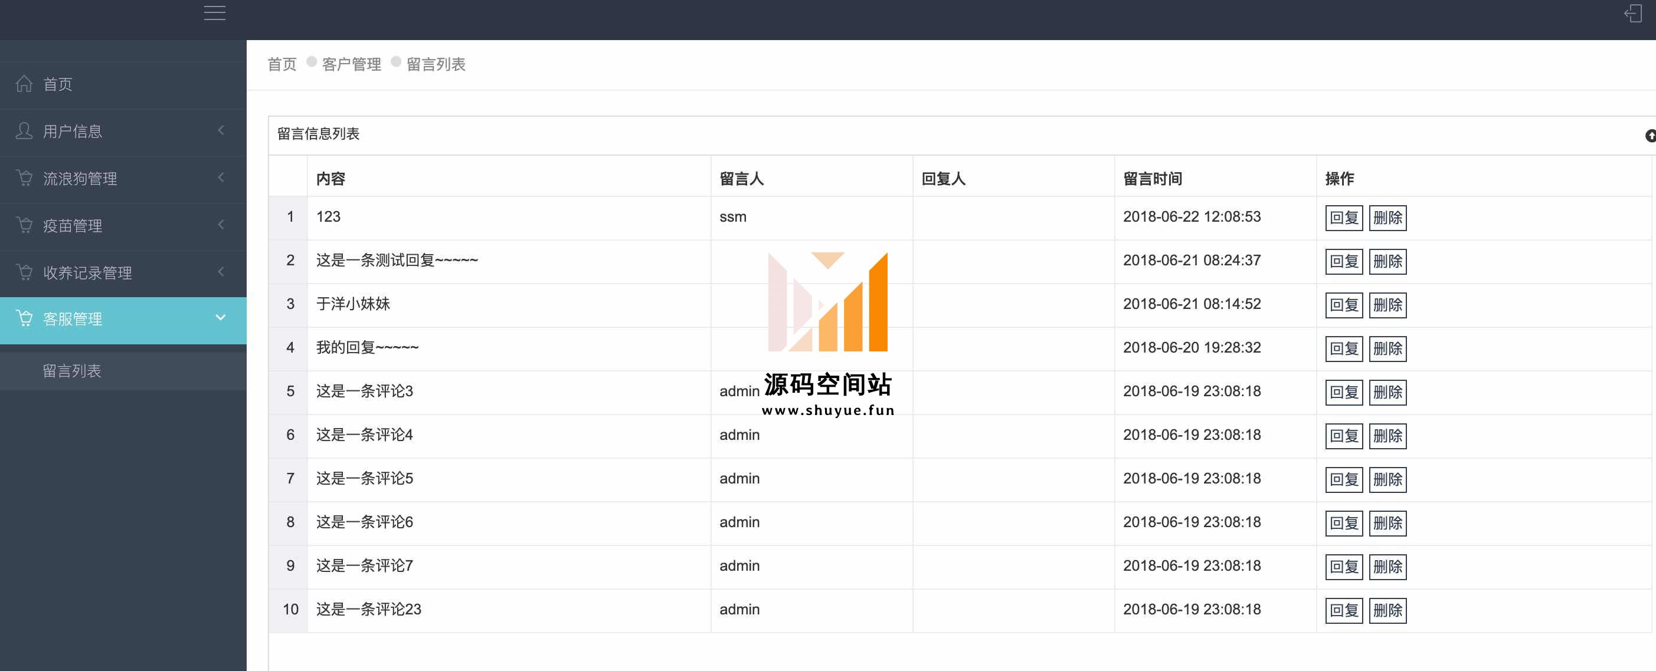Click timestamp 2018-06-21 08:14:52

click(x=1192, y=304)
